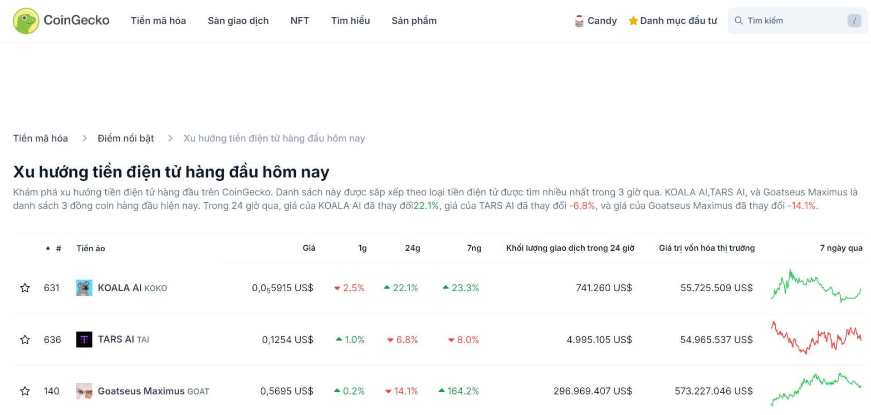Open the Sản phẩm dropdown menu

[x=414, y=20]
